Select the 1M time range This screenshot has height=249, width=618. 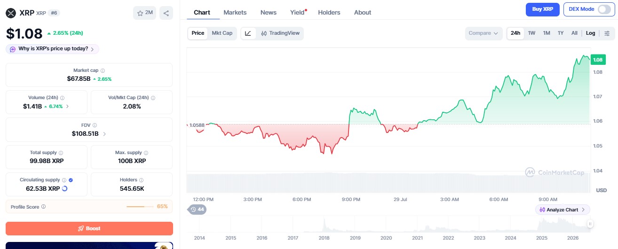pyautogui.click(x=547, y=33)
